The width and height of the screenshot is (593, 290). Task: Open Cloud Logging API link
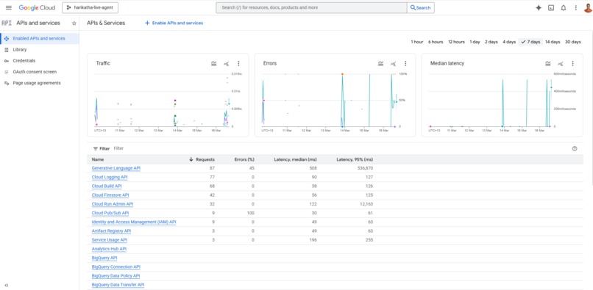(110, 177)
